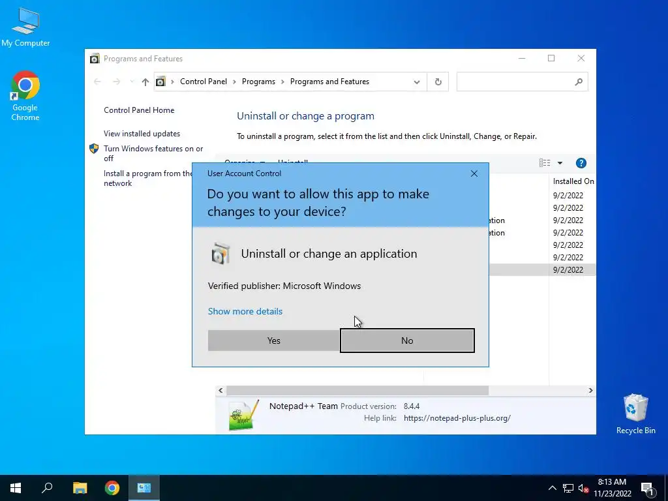This screenshot has width=668, height=501.
Task: Expand address bar history dropdown
Action: point(417,82)
